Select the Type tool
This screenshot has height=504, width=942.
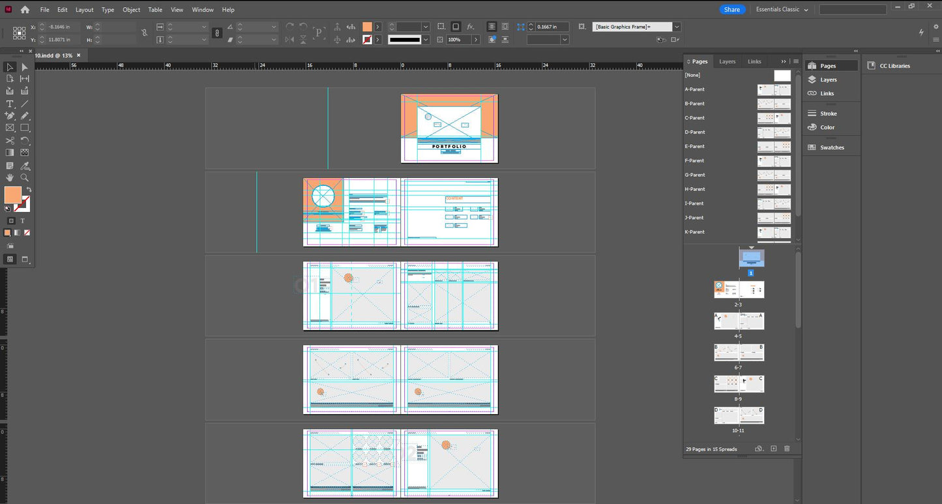point(10,104)
